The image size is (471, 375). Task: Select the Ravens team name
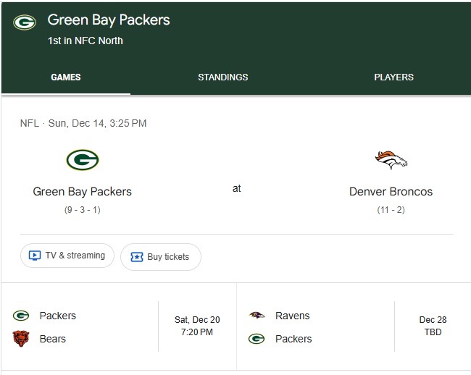tap(292, 316)
